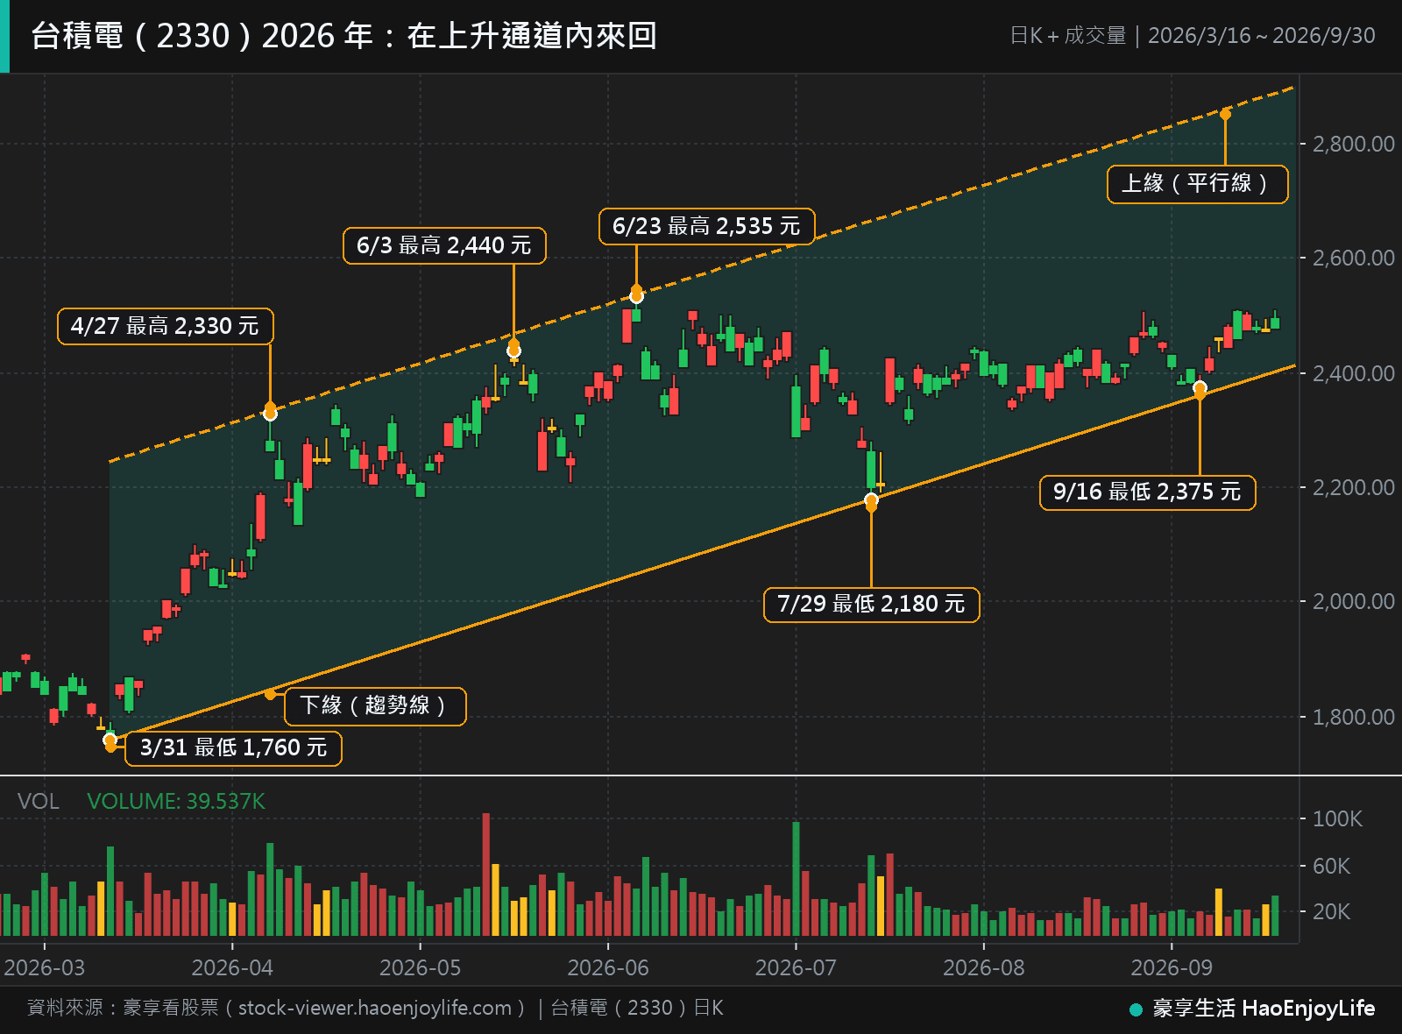Click the 2,200.00 price axis label
This screenshot has width=1402, height=1034.
point(1353,487)
